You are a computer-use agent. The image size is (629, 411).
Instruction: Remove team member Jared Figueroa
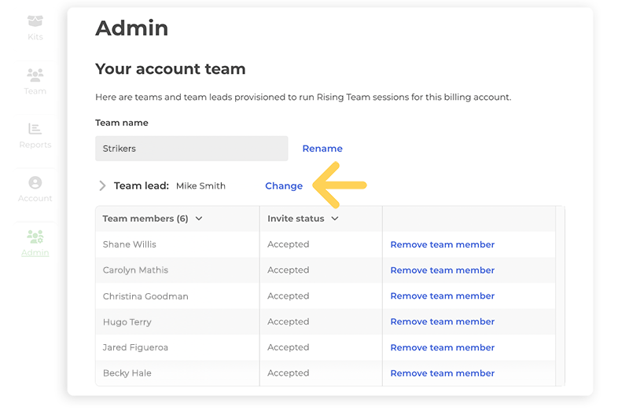click(x=442, y=347)
